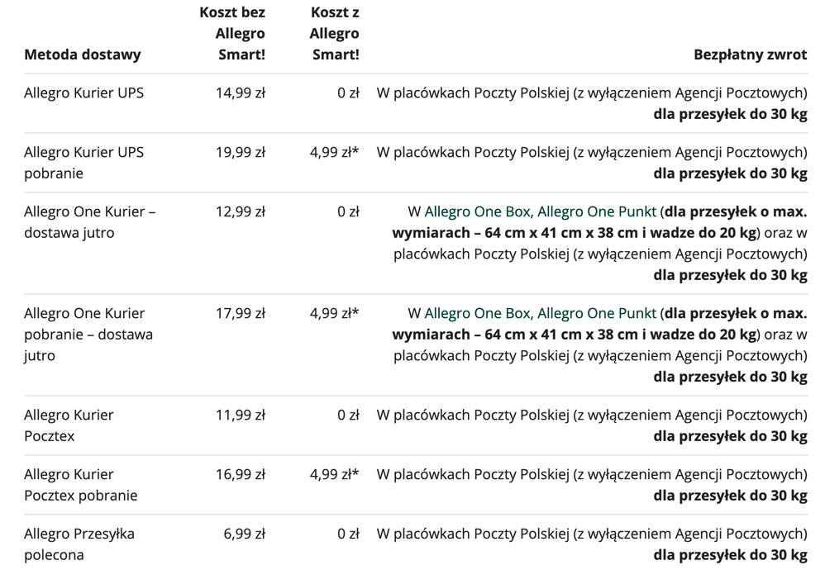Click the 17,99 zł price
Image resolution: width=825 pixels, height=570 pixels.
[241, 313]
